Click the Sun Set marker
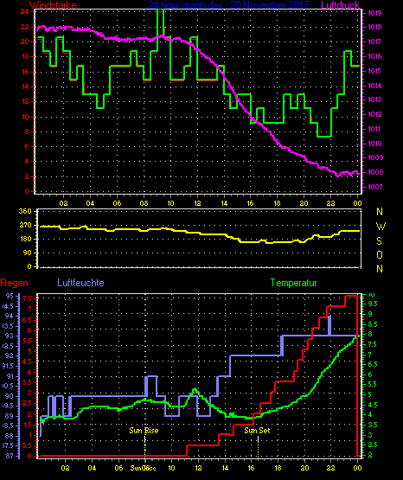This screenshot has width=403, height=480. (x=257, y=431)
